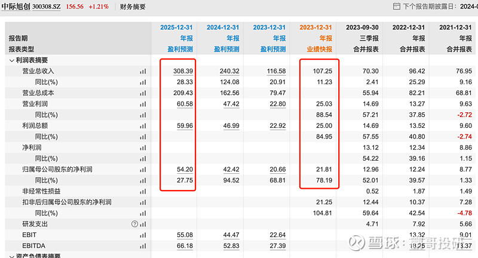Screen dimensions: 478x258
Task: Open chart icon for 研发支出 row
Action: tap(143, 224)
